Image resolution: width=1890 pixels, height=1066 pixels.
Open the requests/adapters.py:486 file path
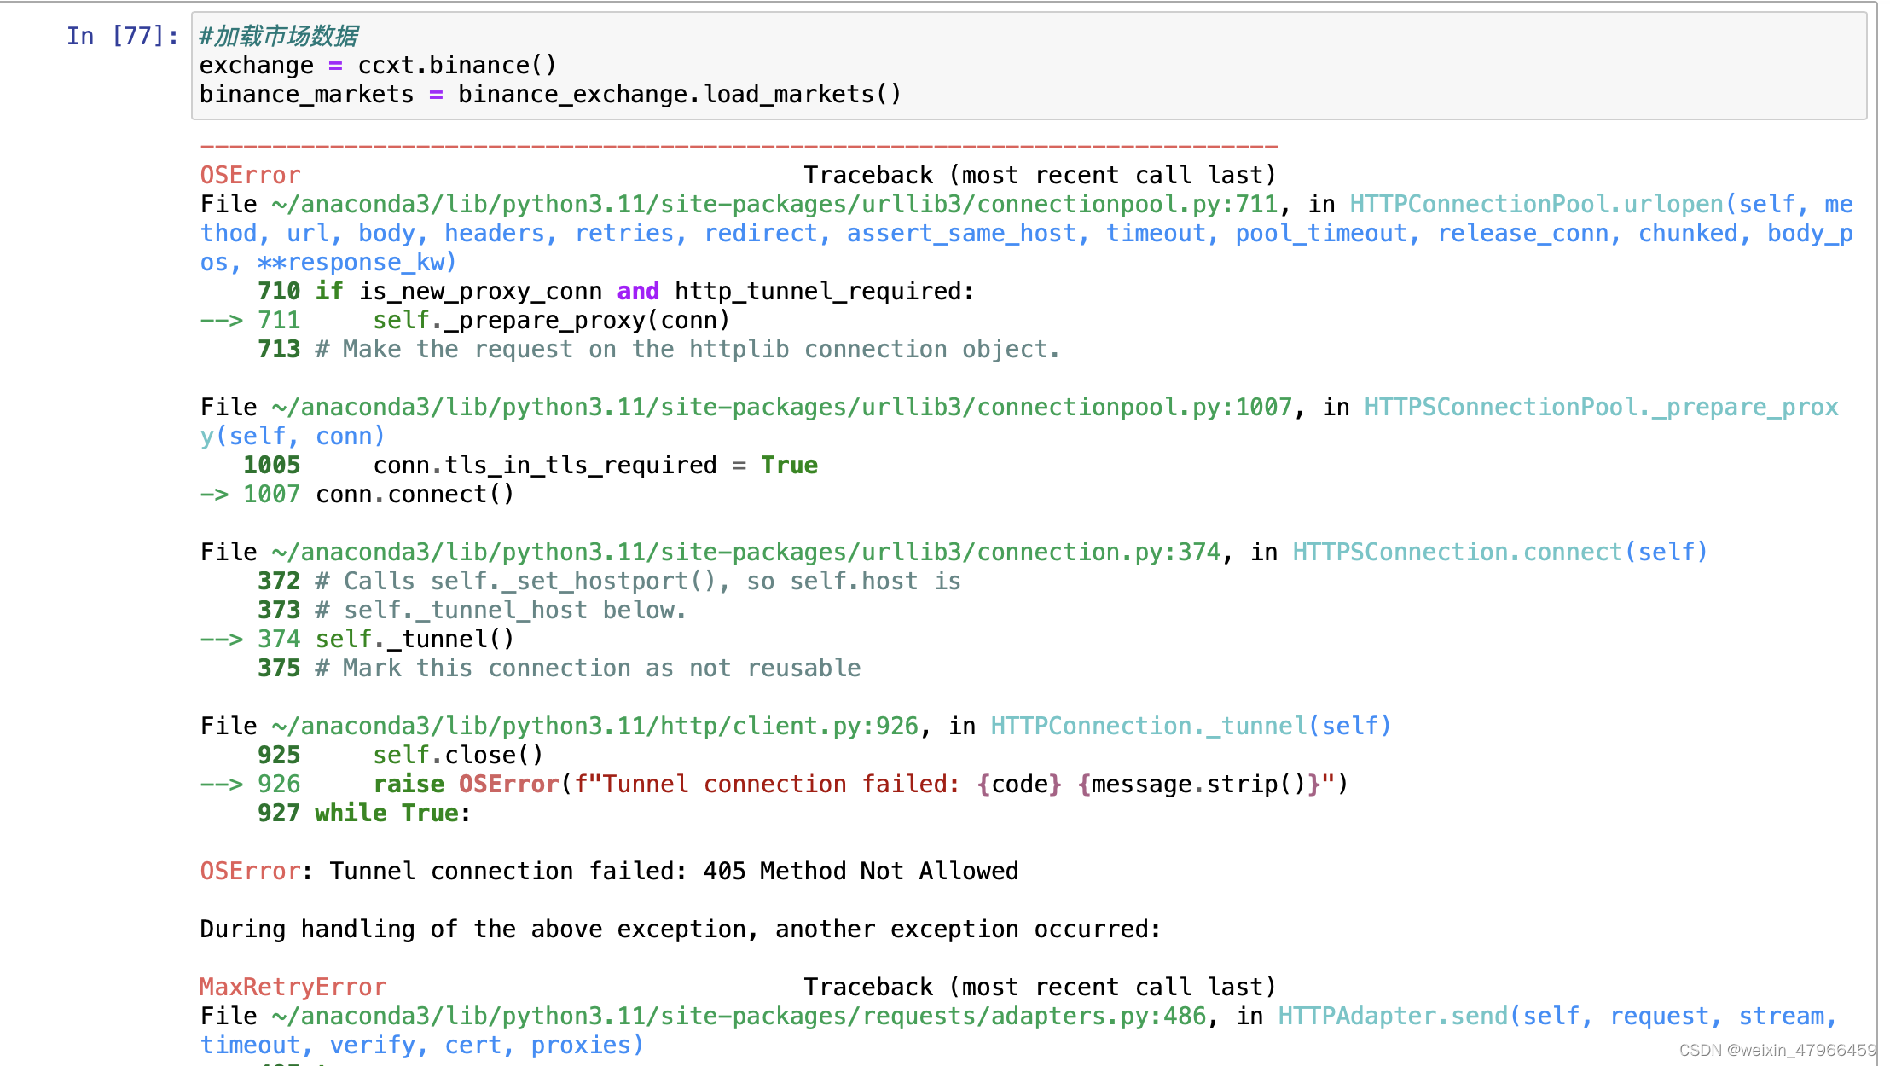tap(739, 1017)
